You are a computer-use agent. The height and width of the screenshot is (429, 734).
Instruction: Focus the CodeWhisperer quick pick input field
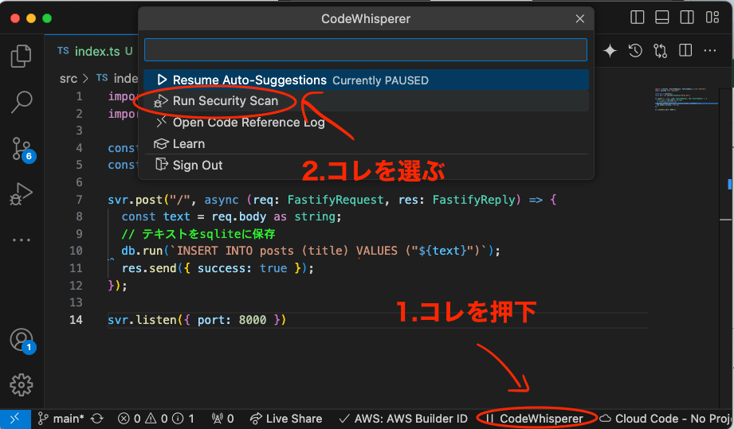[x=366, y=50]
